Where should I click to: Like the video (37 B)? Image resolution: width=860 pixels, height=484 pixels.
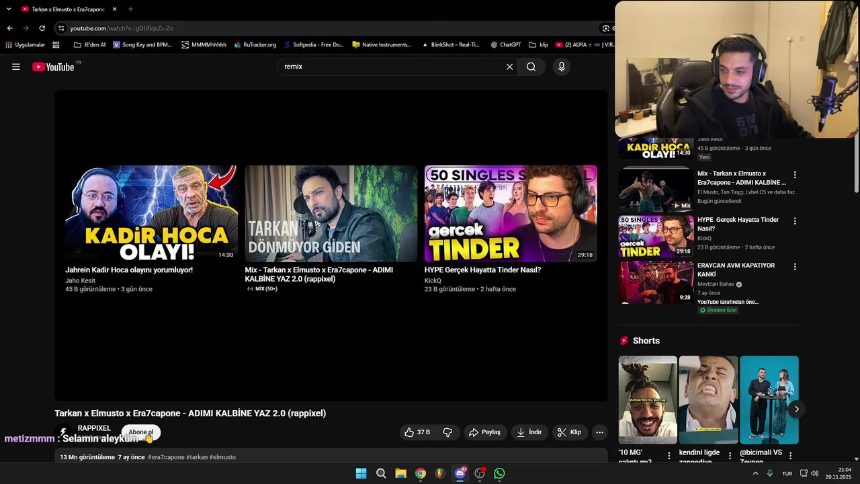pos(417,432)
